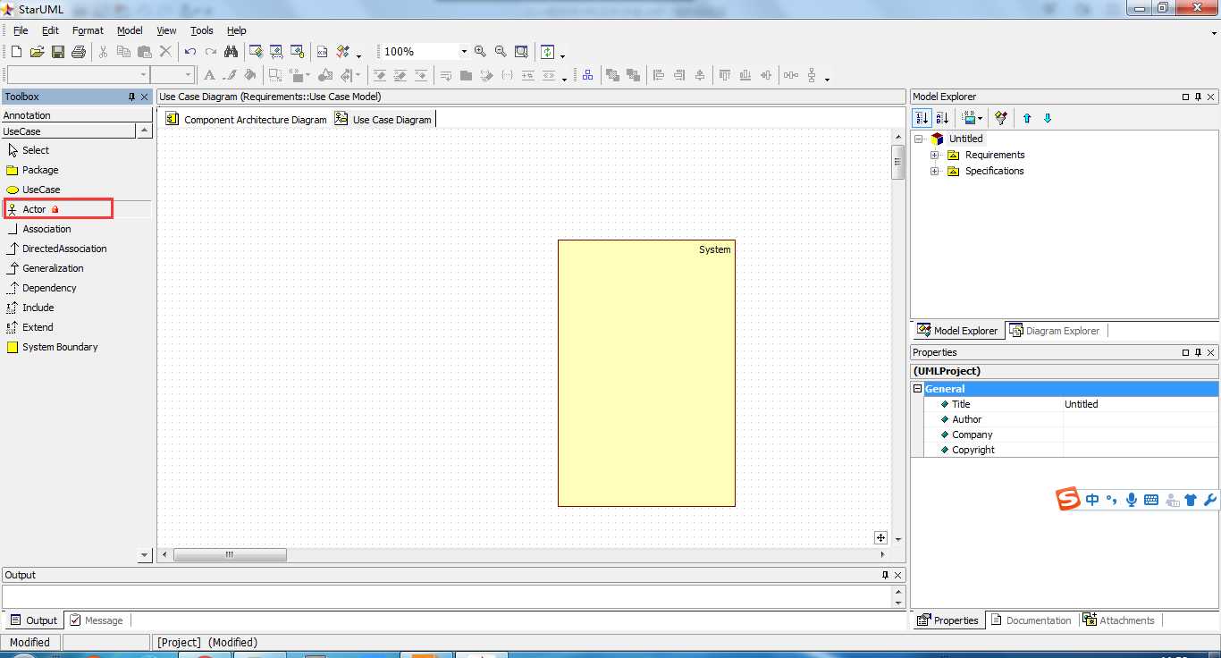Viewport: 1221px width, 658px height.
Task: Click Move Up arrow in Model Explorer
Action: (1027, 118)
